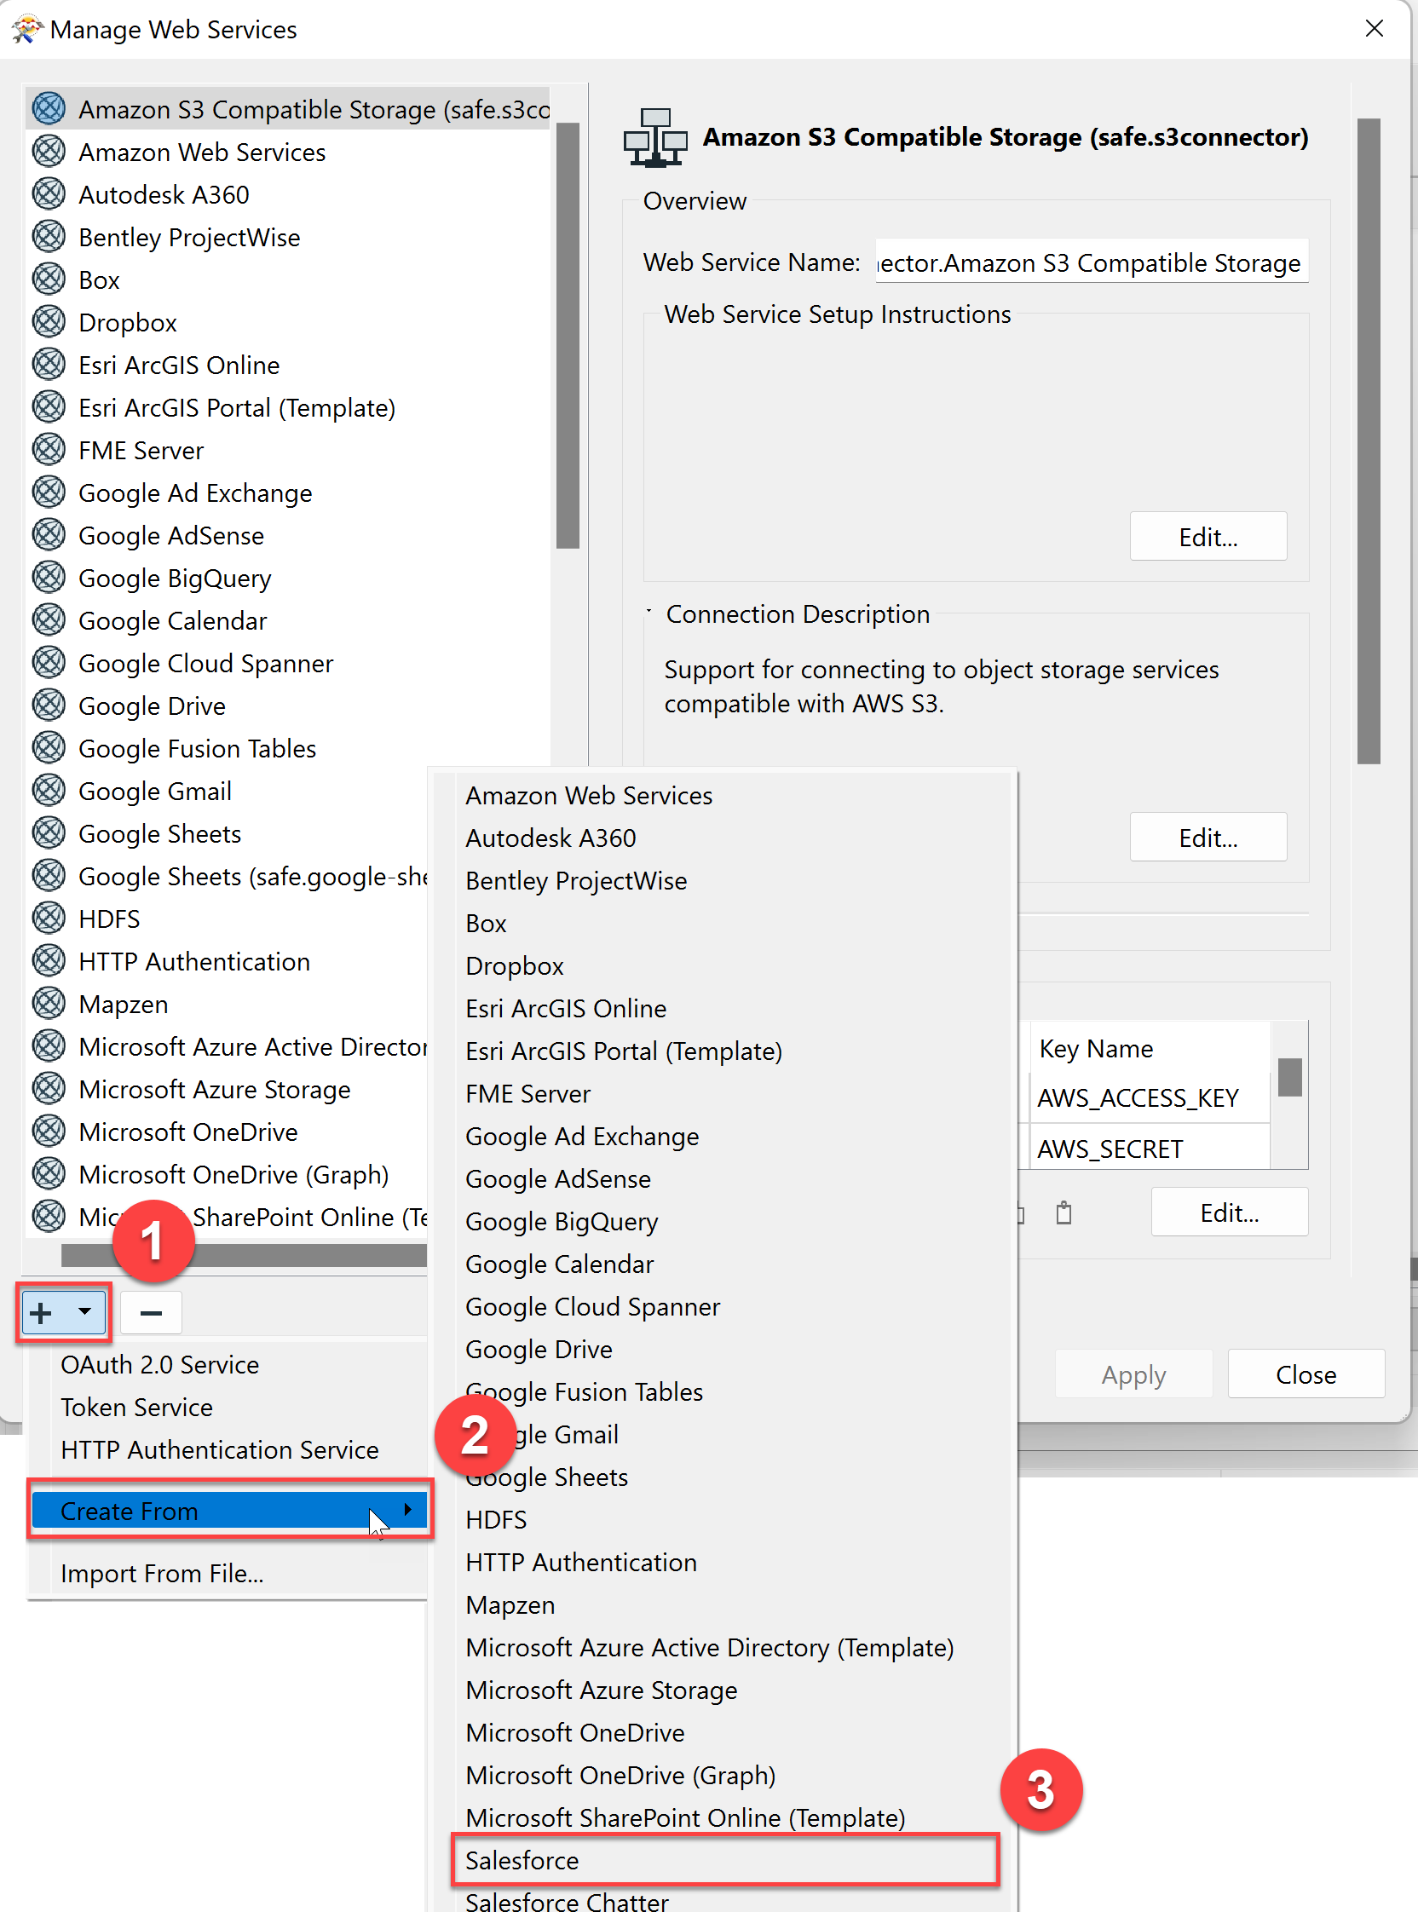
Task: Click the Mapzen service icon
Action: click(49, 1003)
